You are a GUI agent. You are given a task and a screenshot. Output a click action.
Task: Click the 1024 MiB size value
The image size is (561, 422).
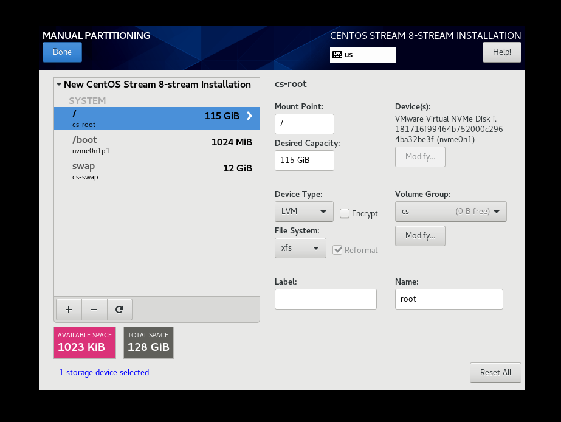point(232,142)
